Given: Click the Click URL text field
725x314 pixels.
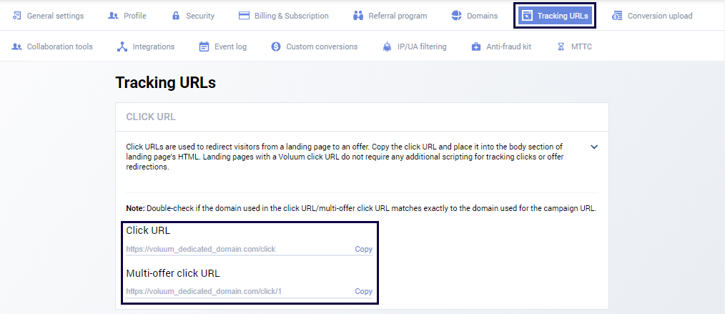Looking at the screenshot, I should click(x=236, y=250).
